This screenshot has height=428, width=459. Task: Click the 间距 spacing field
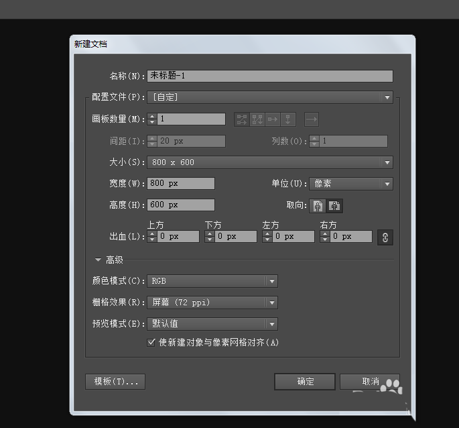(191, 141)
